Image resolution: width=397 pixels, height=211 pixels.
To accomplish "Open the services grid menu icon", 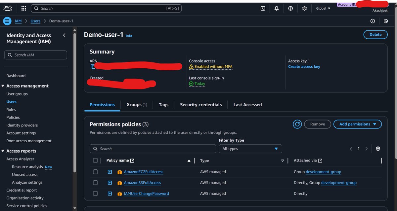I will pyautogui.click(x=23, y=8).
